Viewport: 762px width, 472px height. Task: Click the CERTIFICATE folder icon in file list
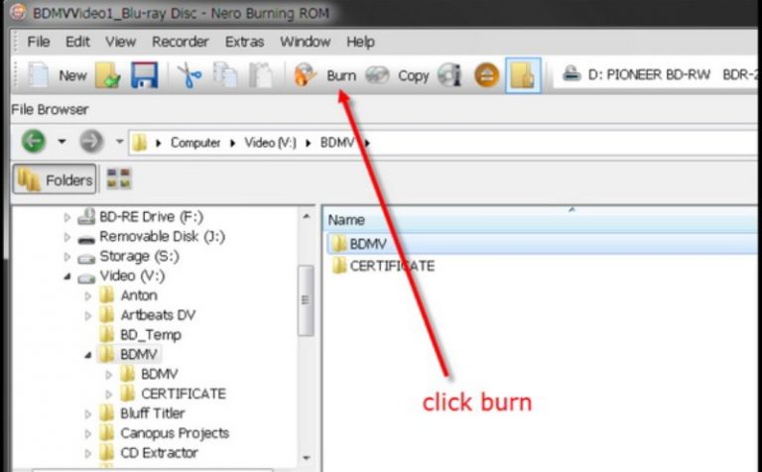click(338, 266)
